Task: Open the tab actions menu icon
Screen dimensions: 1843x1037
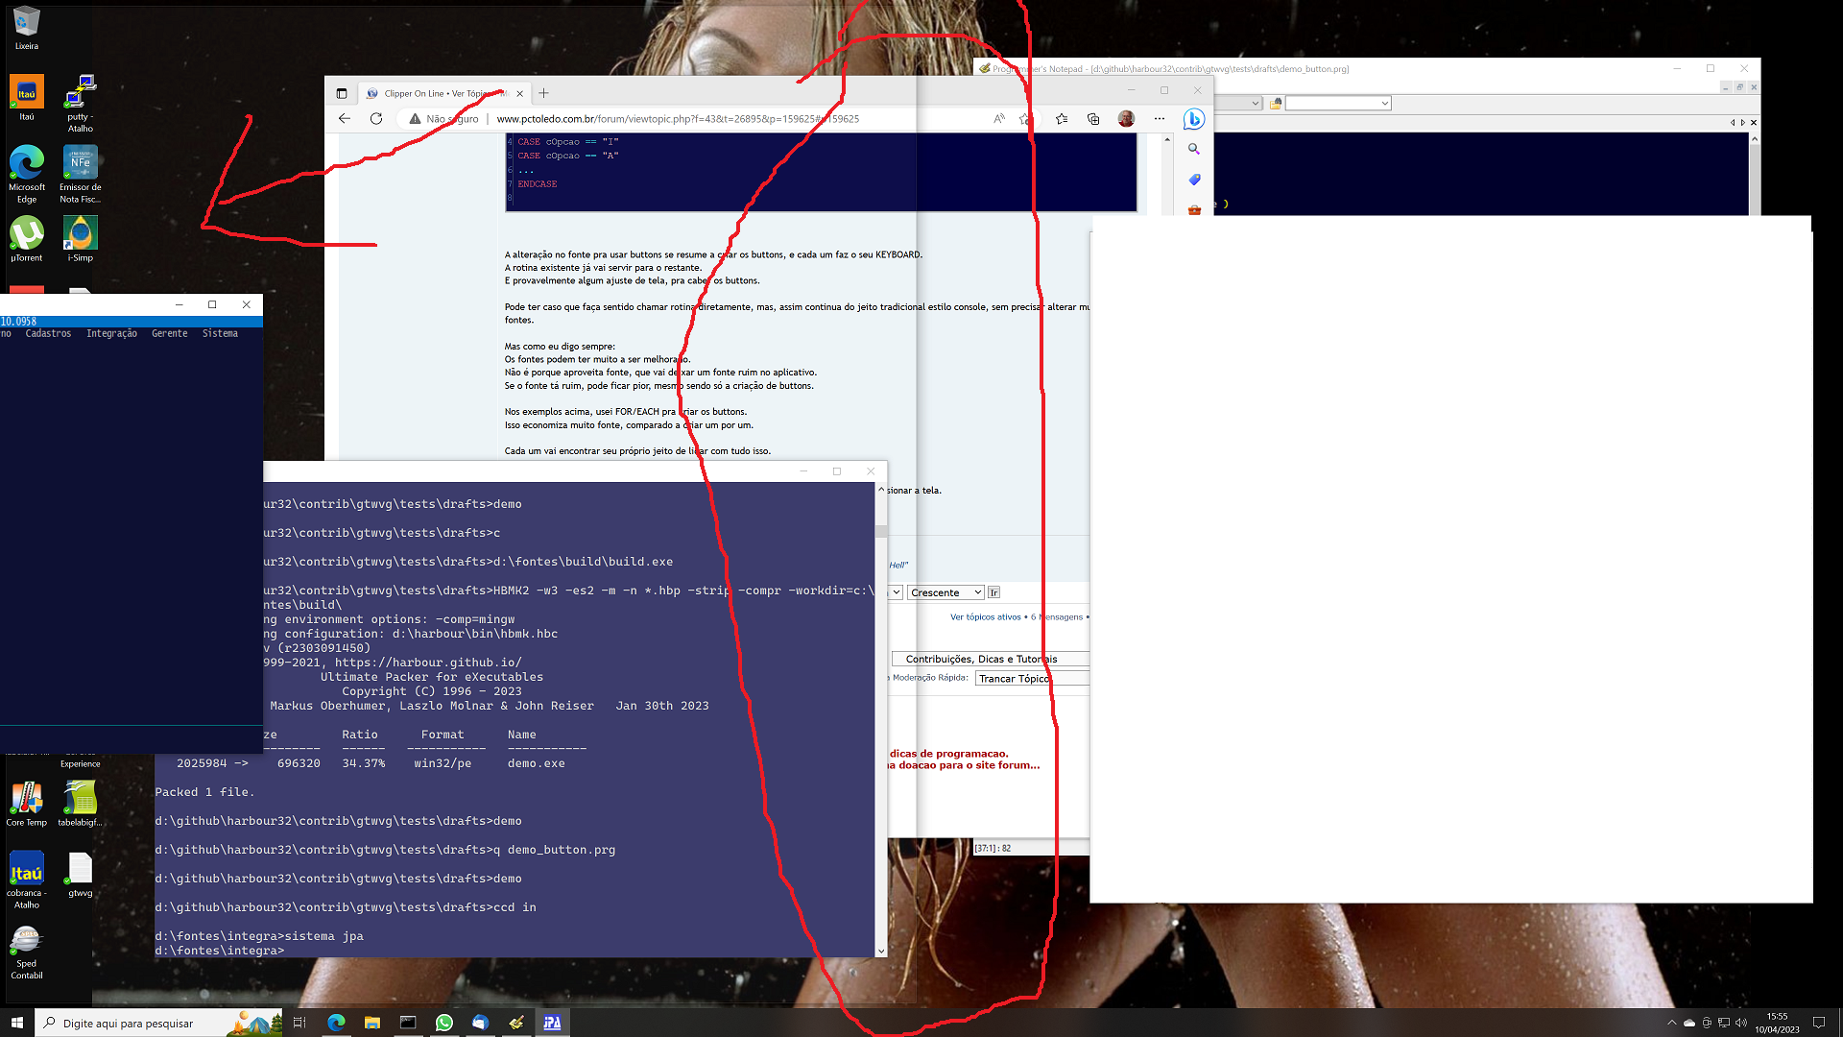Action: (341, 93)
